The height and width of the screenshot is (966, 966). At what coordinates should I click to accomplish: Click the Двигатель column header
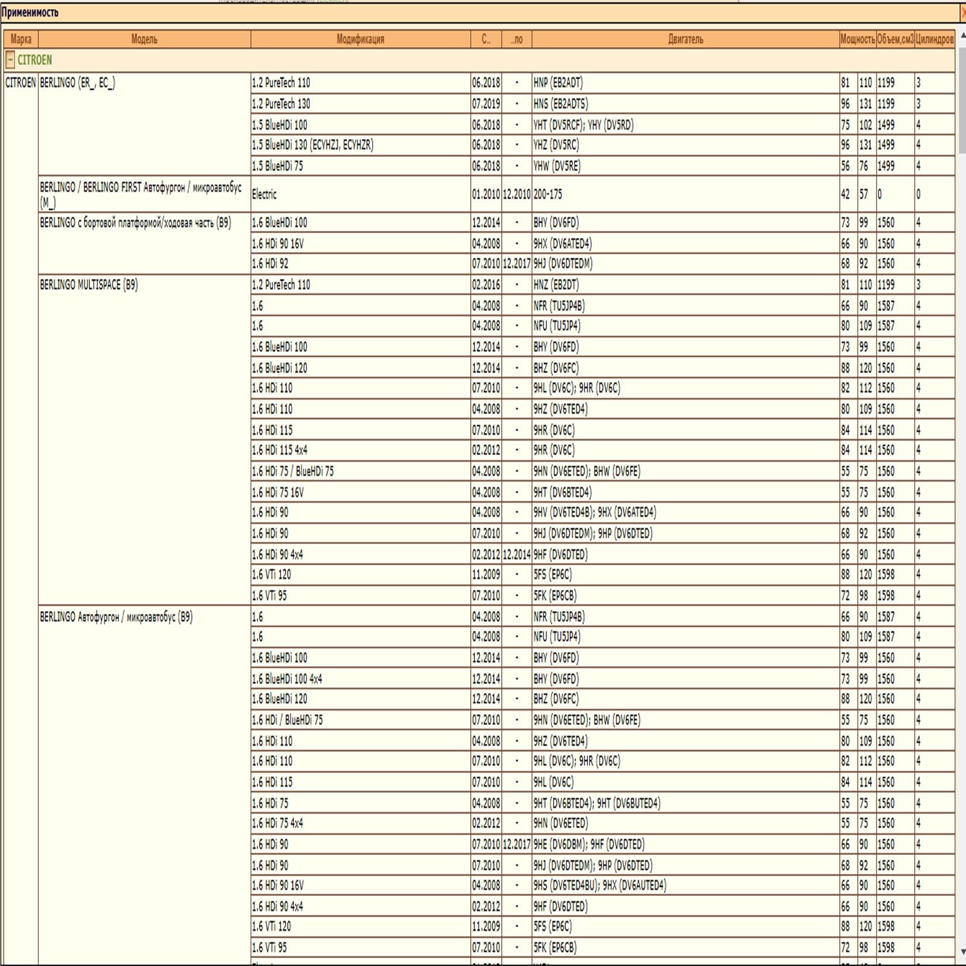click(x=685, y=39)
